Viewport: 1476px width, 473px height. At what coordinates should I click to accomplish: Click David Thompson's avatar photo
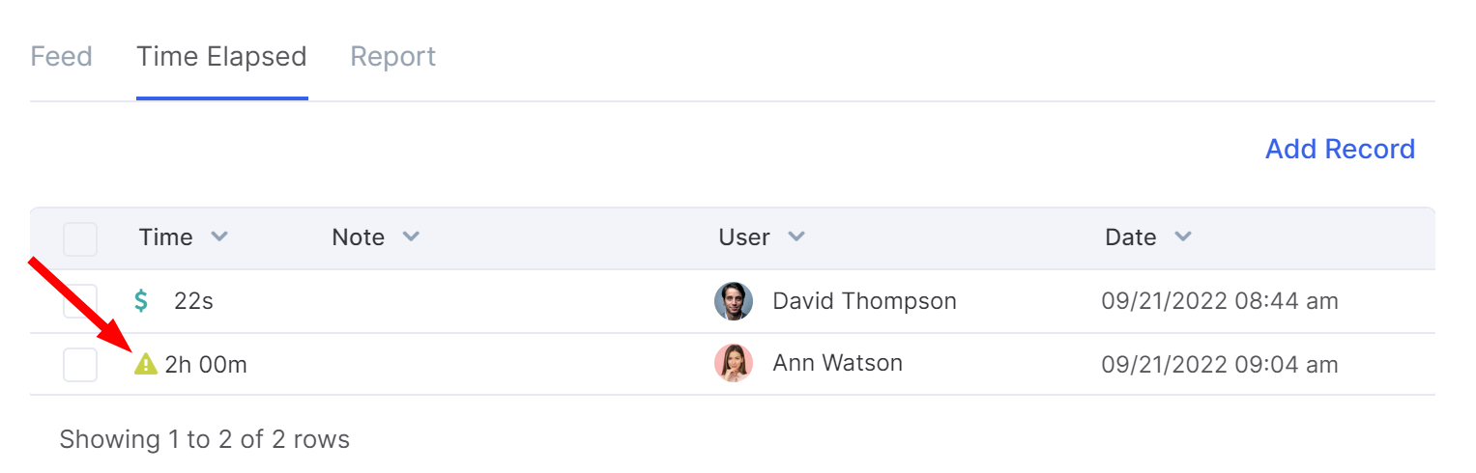(x=734, y=301)
